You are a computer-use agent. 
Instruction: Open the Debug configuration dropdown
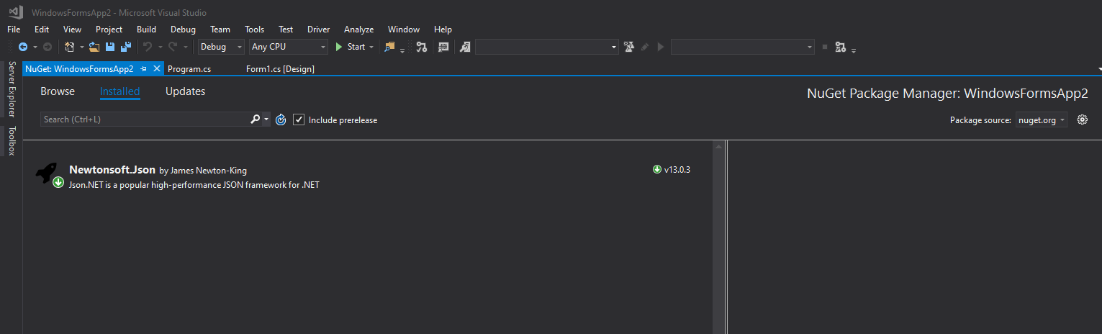221,47
